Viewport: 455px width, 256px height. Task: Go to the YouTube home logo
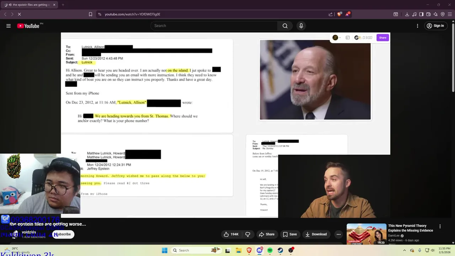(28, 26)
